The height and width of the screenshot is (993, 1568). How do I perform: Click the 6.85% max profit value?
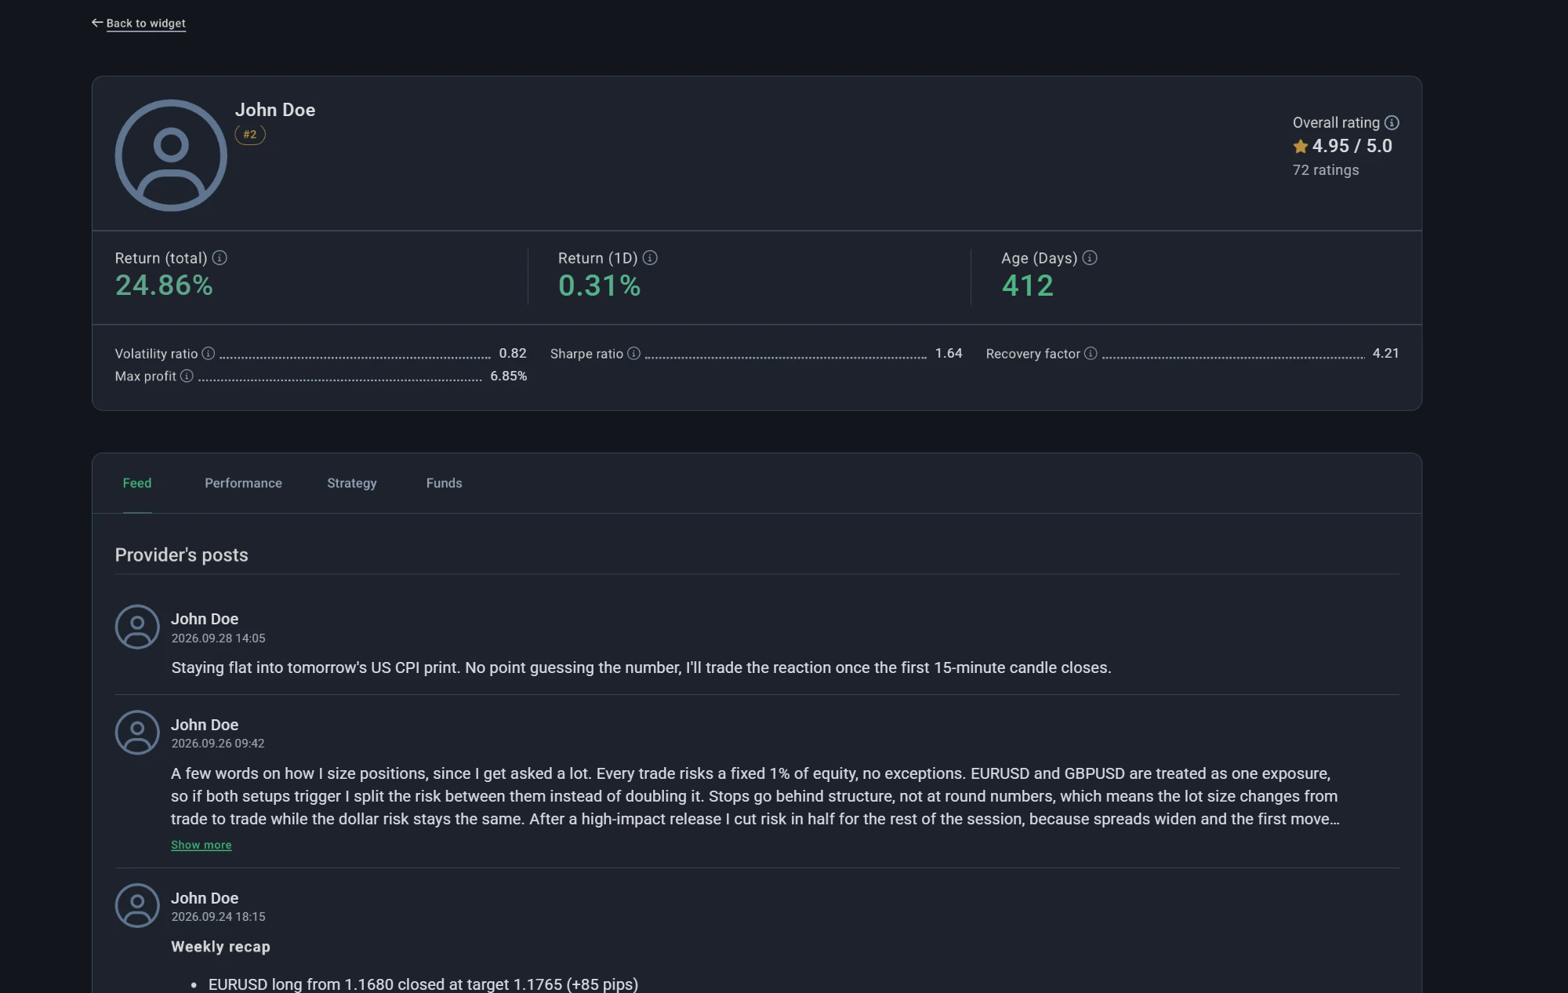click(509, 376)
